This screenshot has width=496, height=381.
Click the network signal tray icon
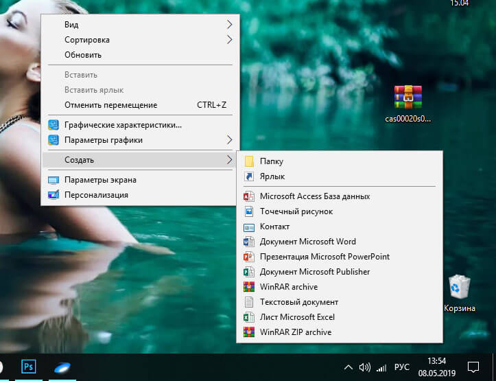(x=381, y=367)
